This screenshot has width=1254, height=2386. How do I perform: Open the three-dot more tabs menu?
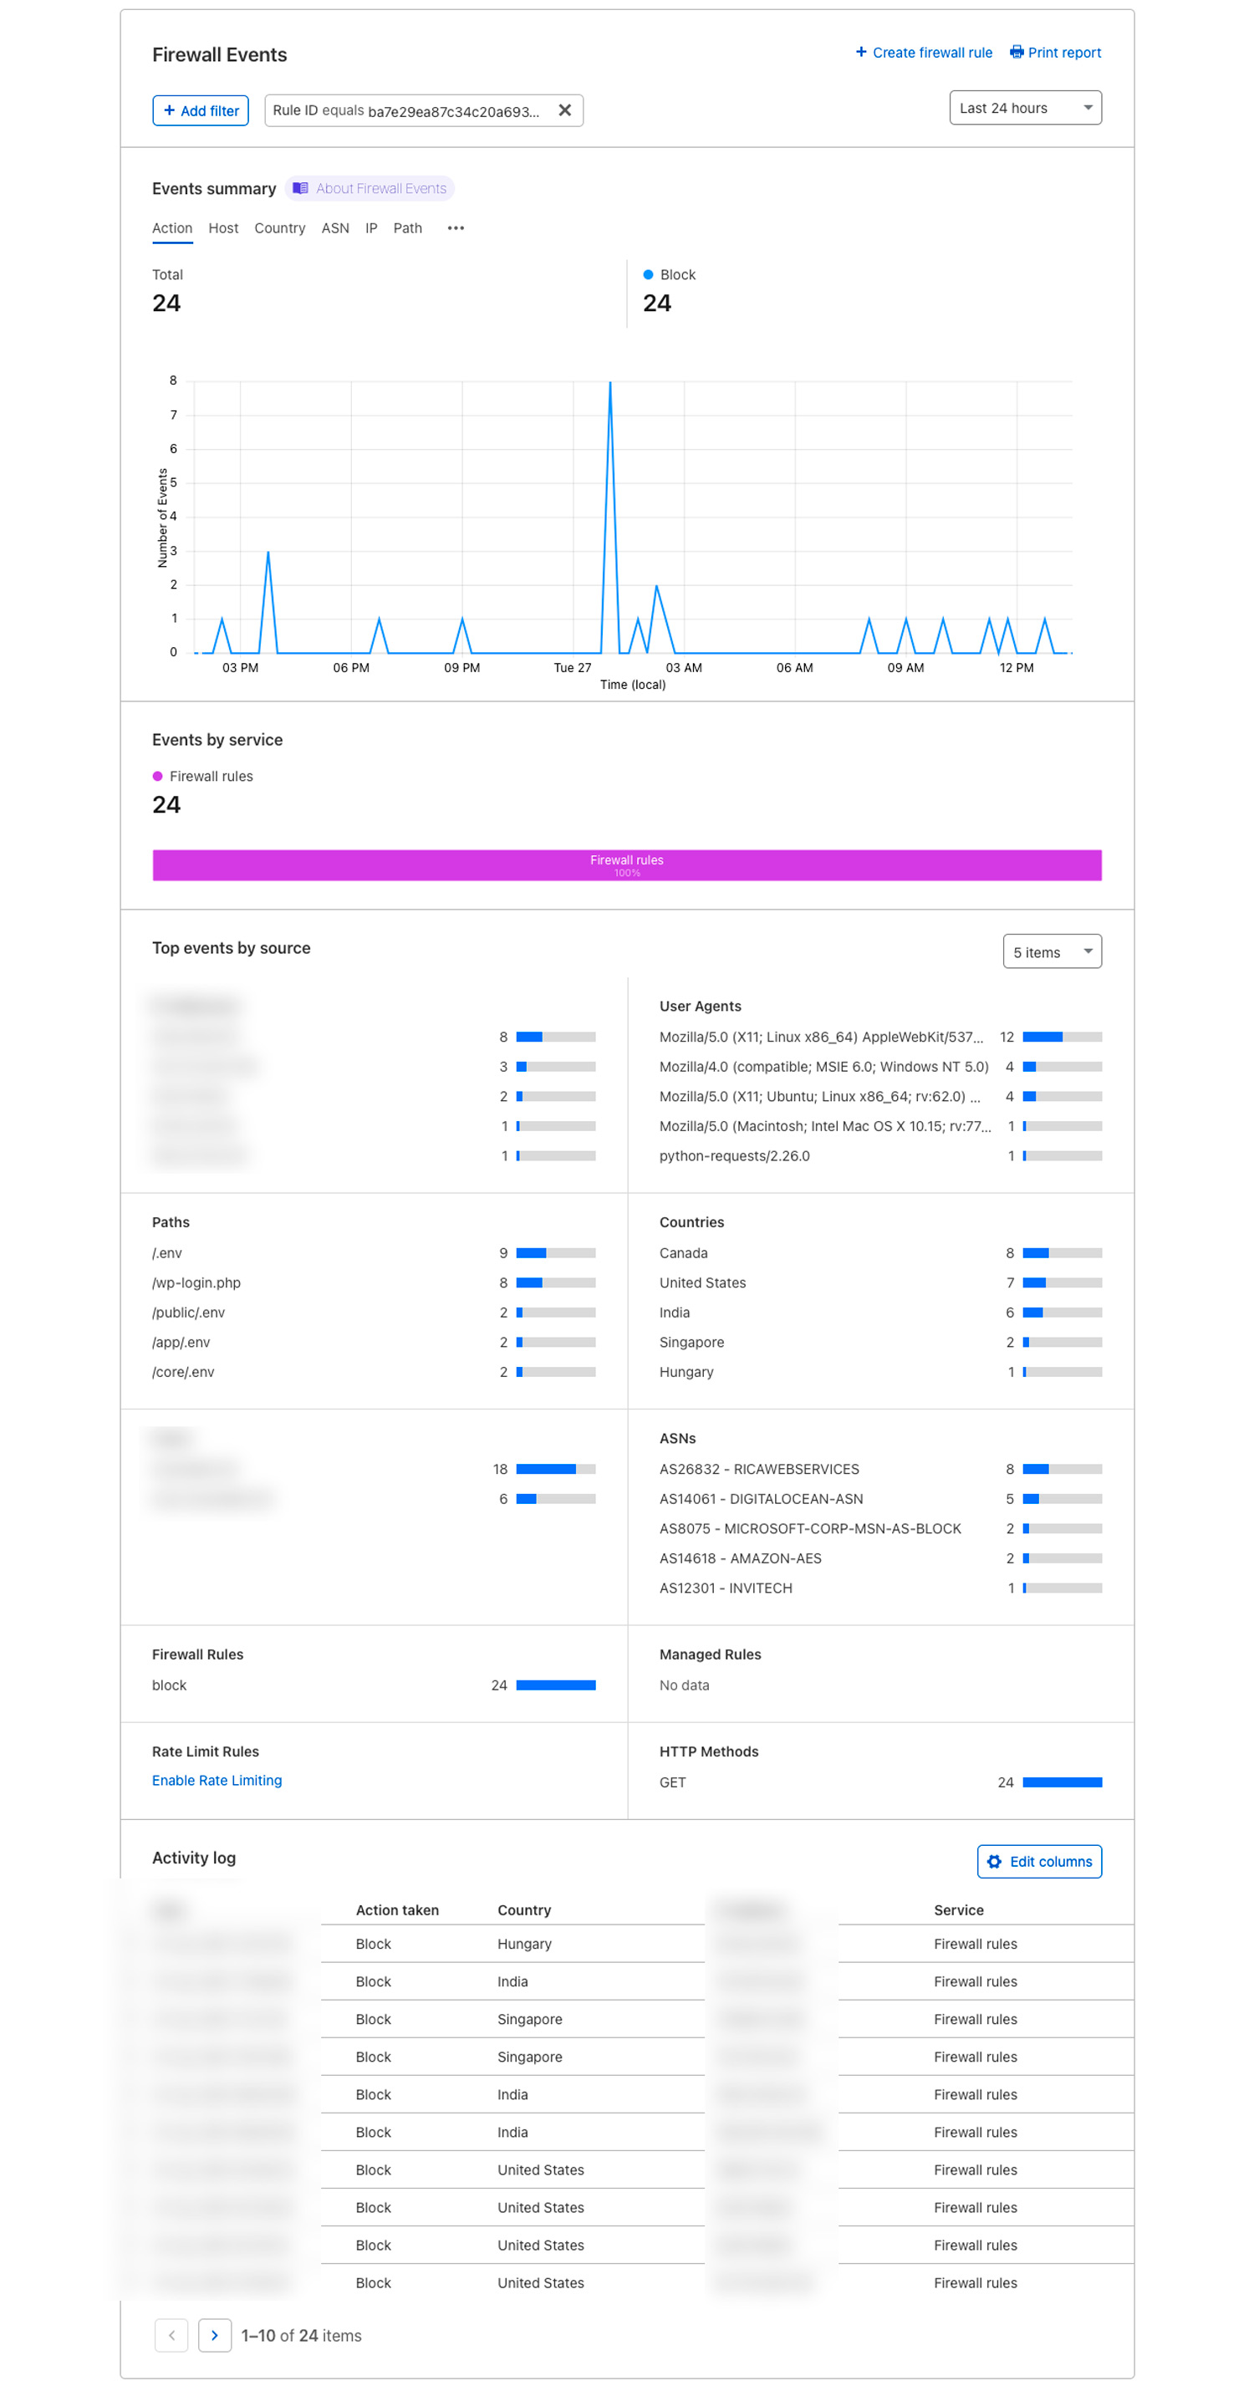(x=455, y=228)
